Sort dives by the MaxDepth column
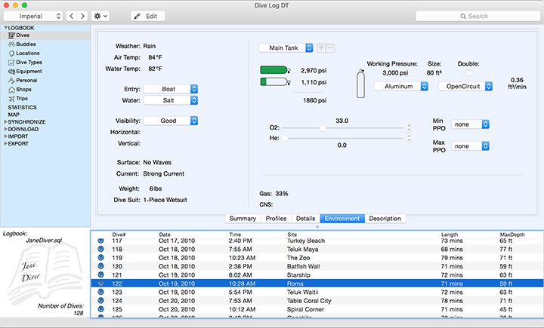The width and height of the screenshot is (544, 328). (x=521, y=235)
